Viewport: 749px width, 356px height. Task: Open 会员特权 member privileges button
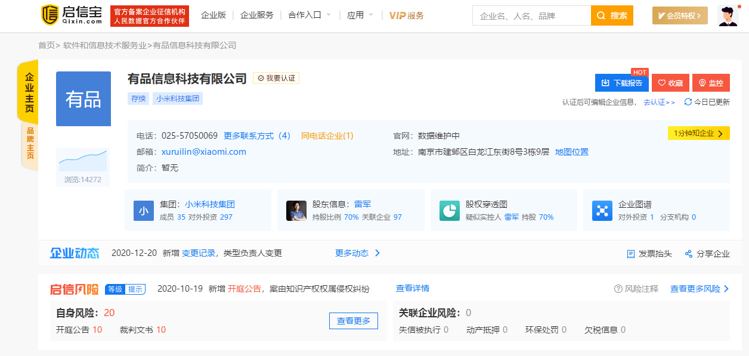pos(680,15)
